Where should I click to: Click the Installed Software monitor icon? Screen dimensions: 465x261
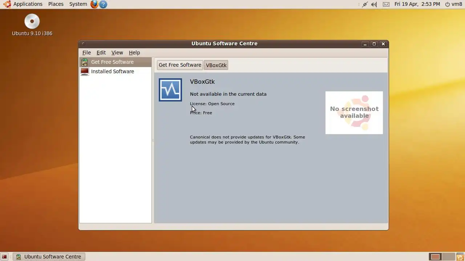tap(85, 71)
